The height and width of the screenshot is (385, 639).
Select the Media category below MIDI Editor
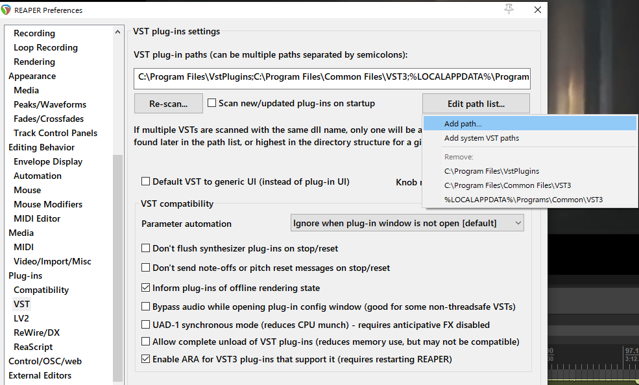point(21,233)
